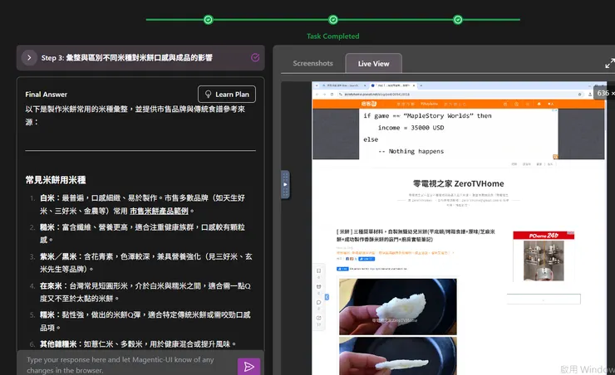The width and height of the screenshot is (615, 375).
Task: Reload the page in the live view browser
Action: pos(332,95)
